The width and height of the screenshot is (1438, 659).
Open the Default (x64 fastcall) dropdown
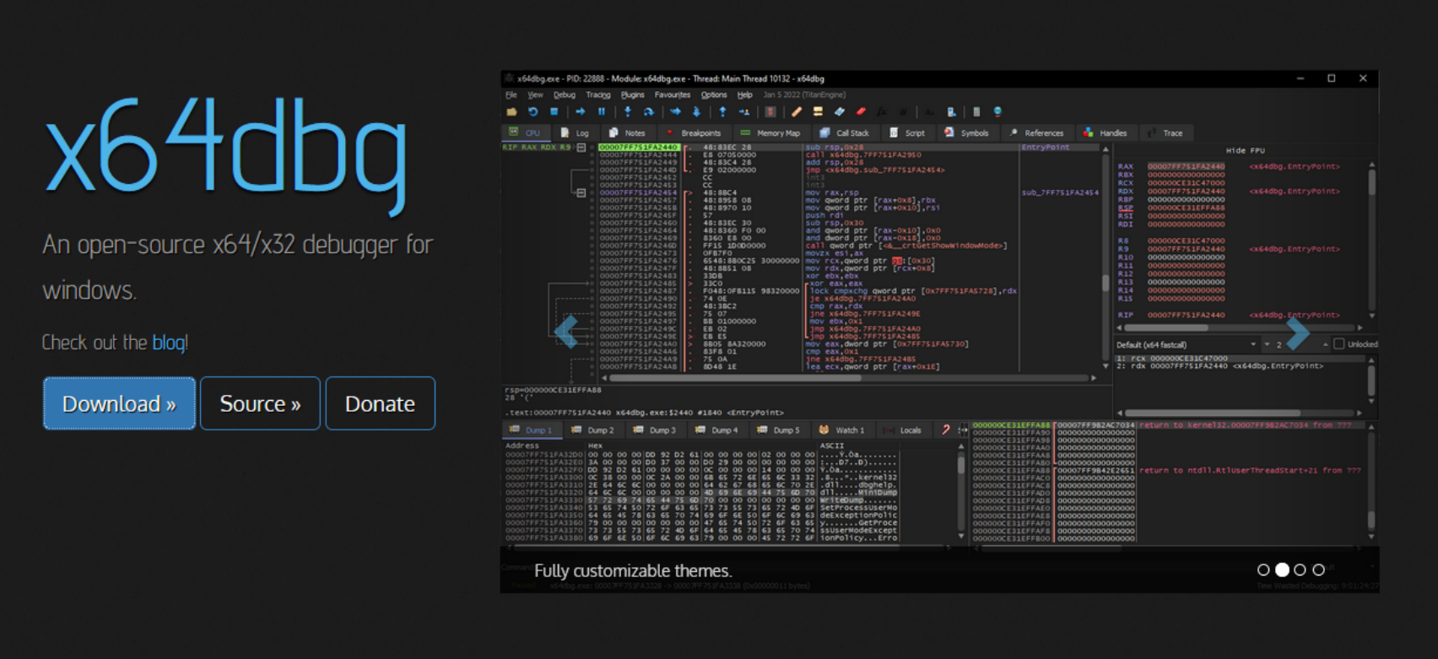coord(1187,344)
